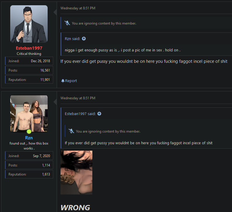Click the muted icon inside the nested quote
Viewport: 232px width, 212px height.
pyautogui.click(x=71, y=131)
